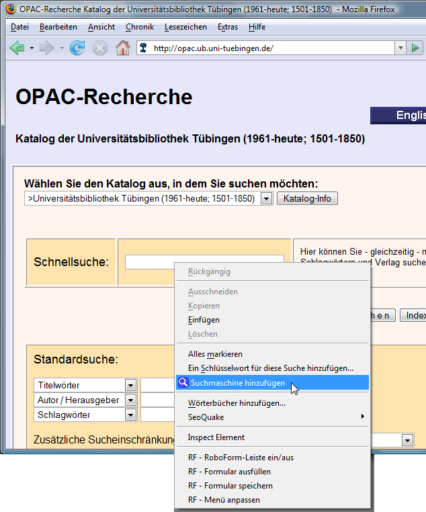The image size is (426, 512).
Task: Open the catalog selection dropdown for Universitätsbibliothek Tübingen
Action: click(x=266, y=198)
